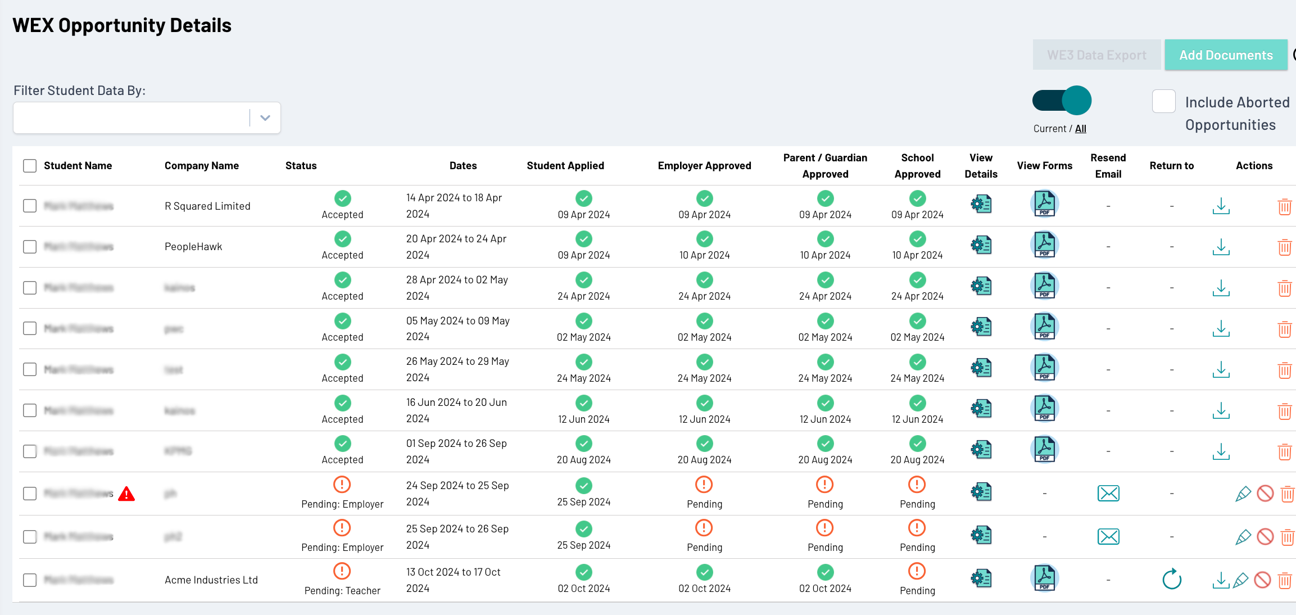Open PDF forms for Acme Industries Ltd
Screen dimensions: 1296x615
click(x=1044, y=578)
